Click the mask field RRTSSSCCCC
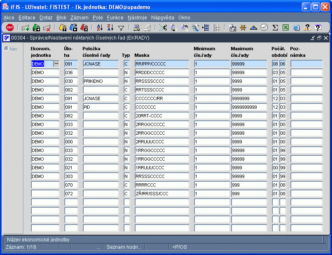The height and width of the screenshot is (255, 332). coord(162,90)
